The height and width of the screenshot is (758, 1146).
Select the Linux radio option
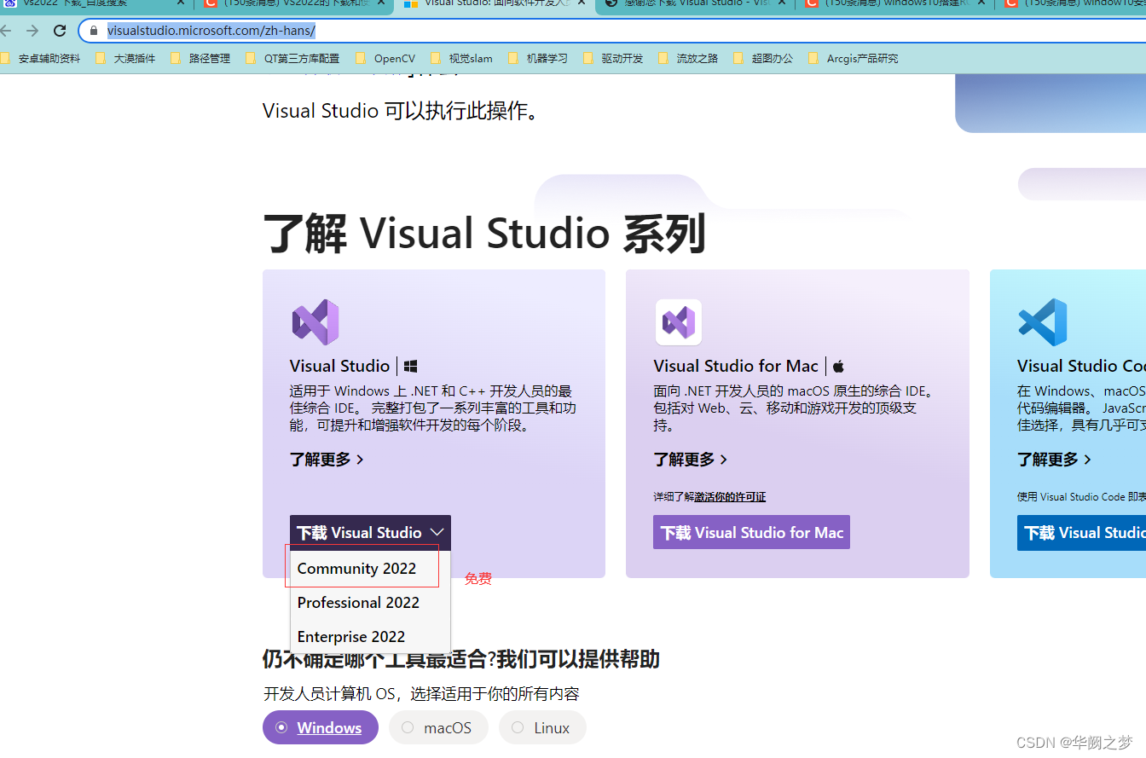(x=542, y=727)
